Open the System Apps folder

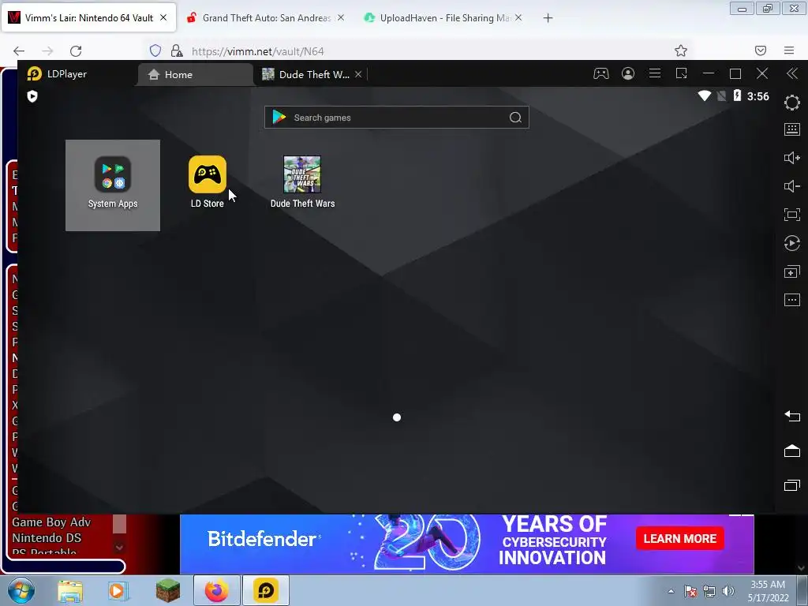click(x=112, y=184)
